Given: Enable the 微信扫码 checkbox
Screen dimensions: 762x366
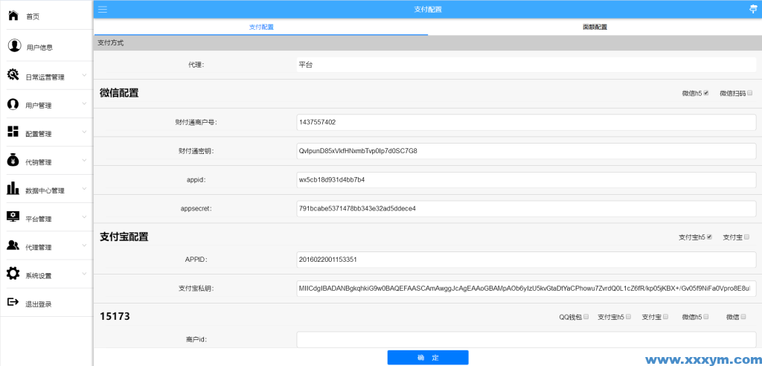Looking at the screenshot, I should [750, 93].
